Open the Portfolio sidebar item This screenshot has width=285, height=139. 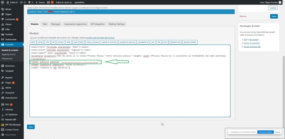coord(9,34)
